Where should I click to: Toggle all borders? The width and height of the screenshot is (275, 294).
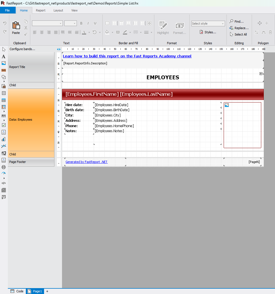click(107, 23)
